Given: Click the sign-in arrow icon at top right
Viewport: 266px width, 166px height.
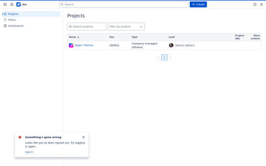Looking at the screenshot, I should 261,4.
